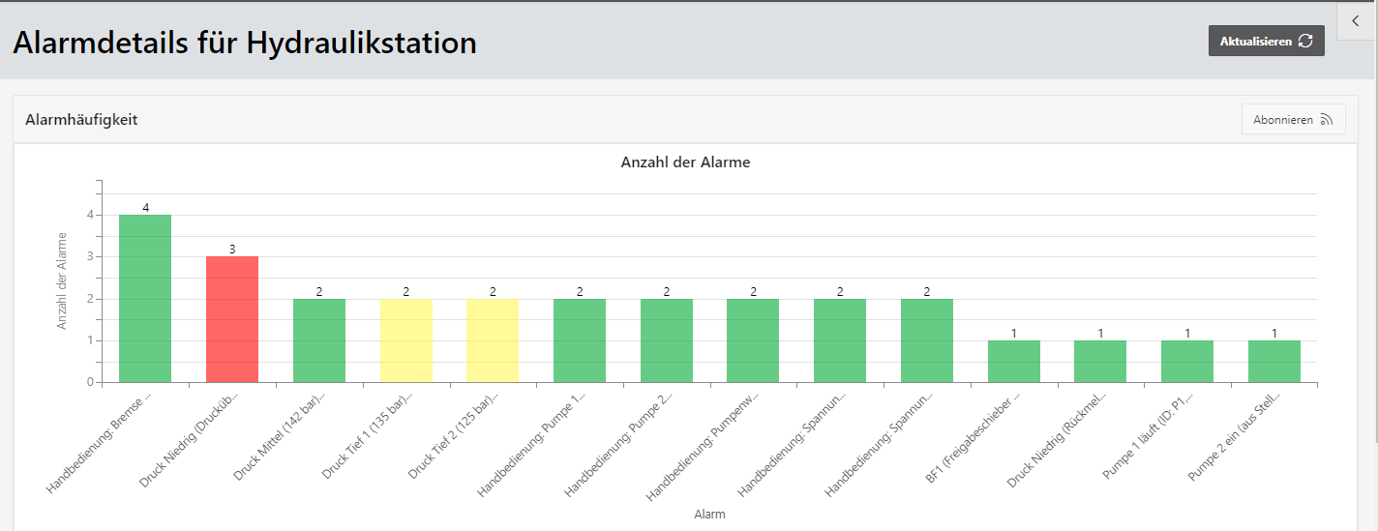Select the Handbedienung: Pumpenw… bar

click(753, 340)
